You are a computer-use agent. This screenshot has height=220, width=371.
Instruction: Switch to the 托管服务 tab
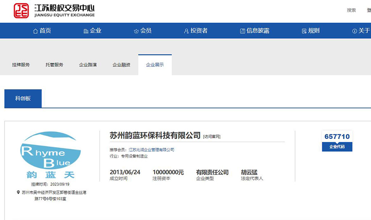coord(54,65)
